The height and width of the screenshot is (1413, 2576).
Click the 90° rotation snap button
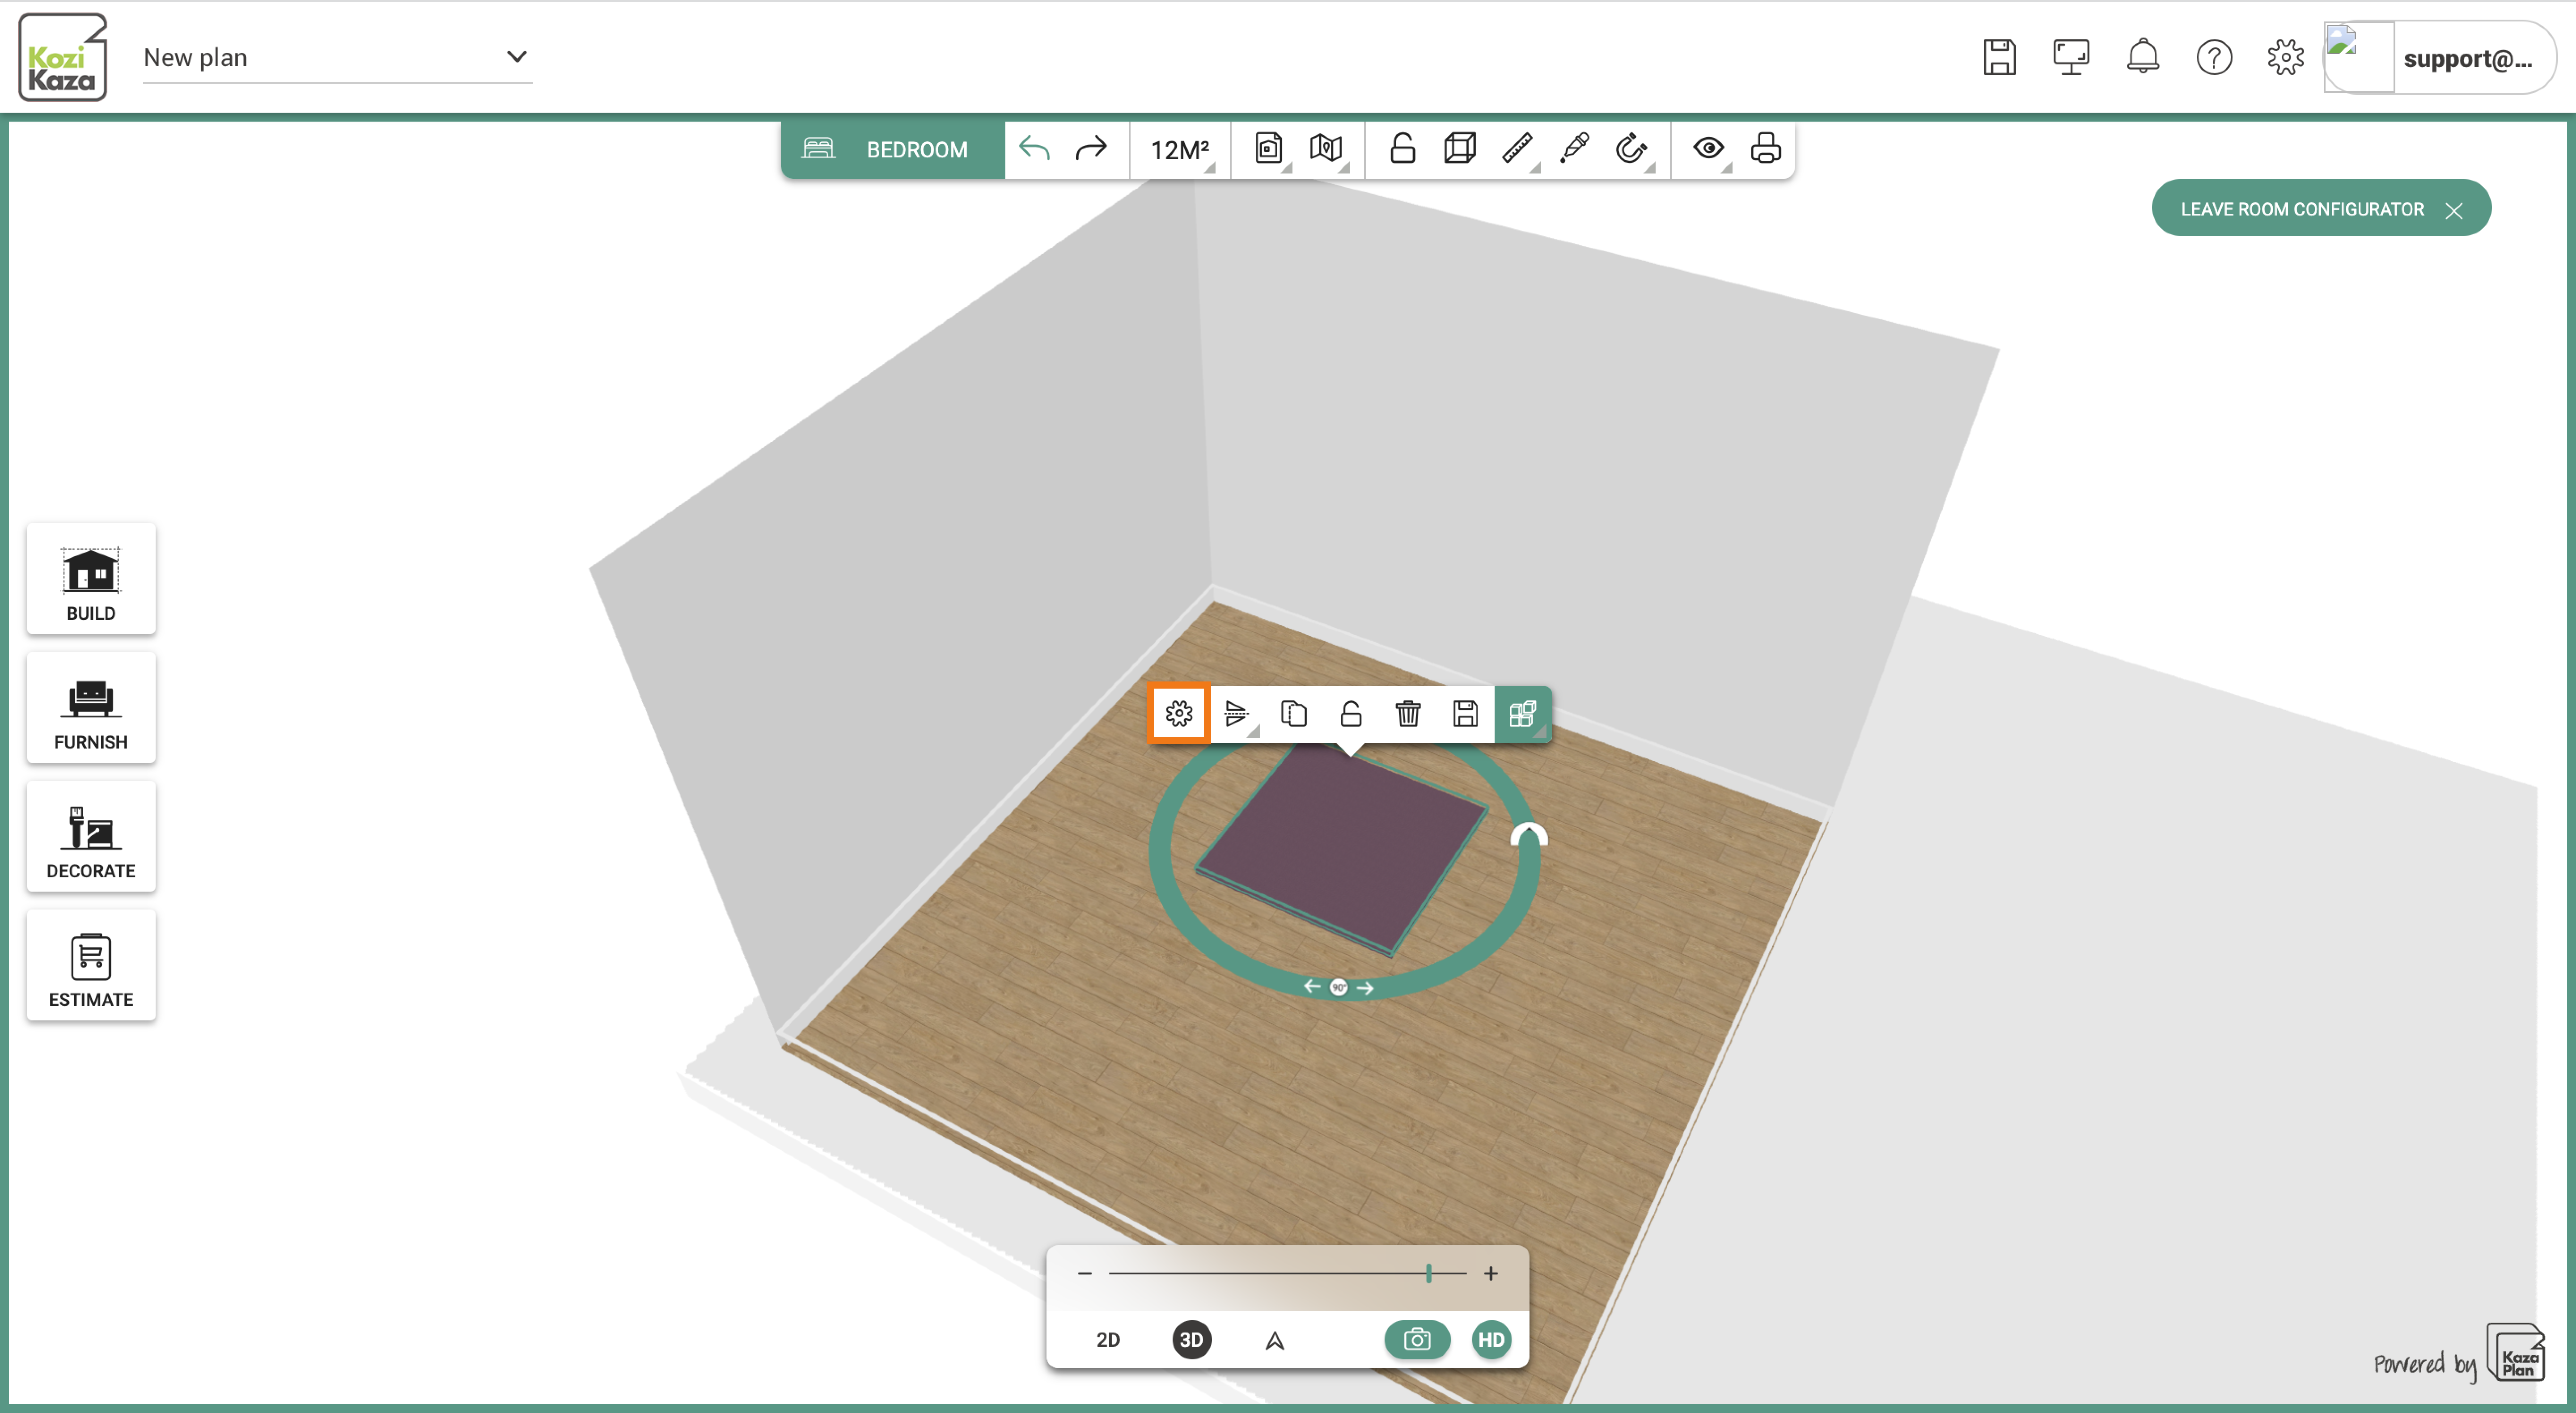point(1339,988)
